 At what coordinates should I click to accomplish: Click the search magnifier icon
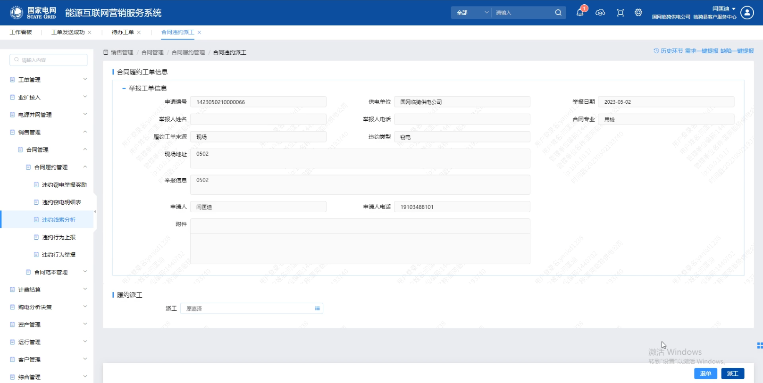click(558, 13)
